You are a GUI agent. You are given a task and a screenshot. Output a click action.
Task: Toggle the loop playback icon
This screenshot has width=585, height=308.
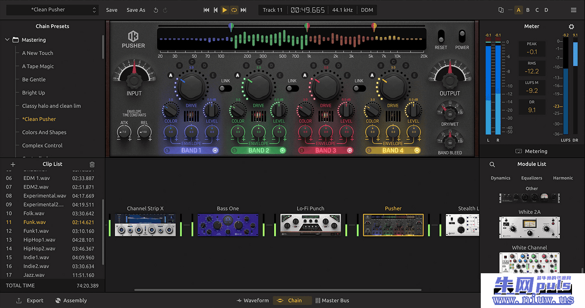[x=234, y=10]
